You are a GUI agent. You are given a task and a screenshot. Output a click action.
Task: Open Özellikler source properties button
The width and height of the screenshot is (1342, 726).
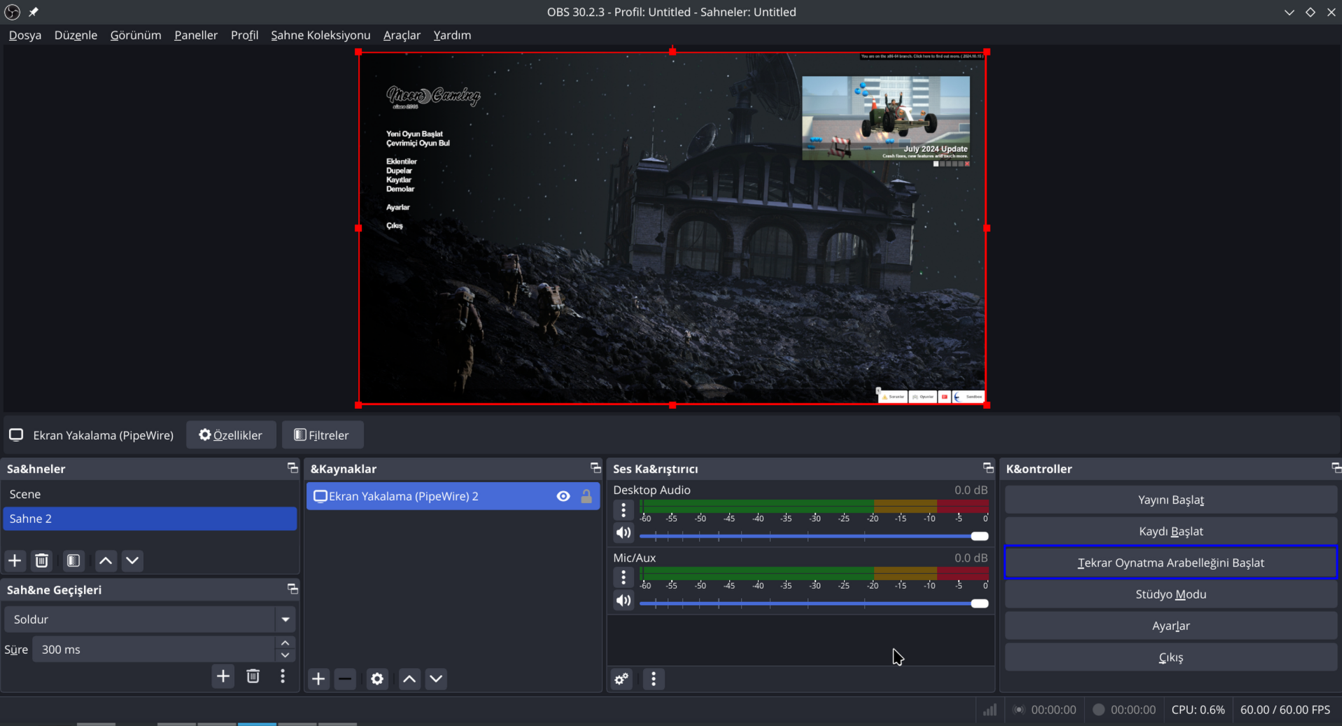pos(231,434)
